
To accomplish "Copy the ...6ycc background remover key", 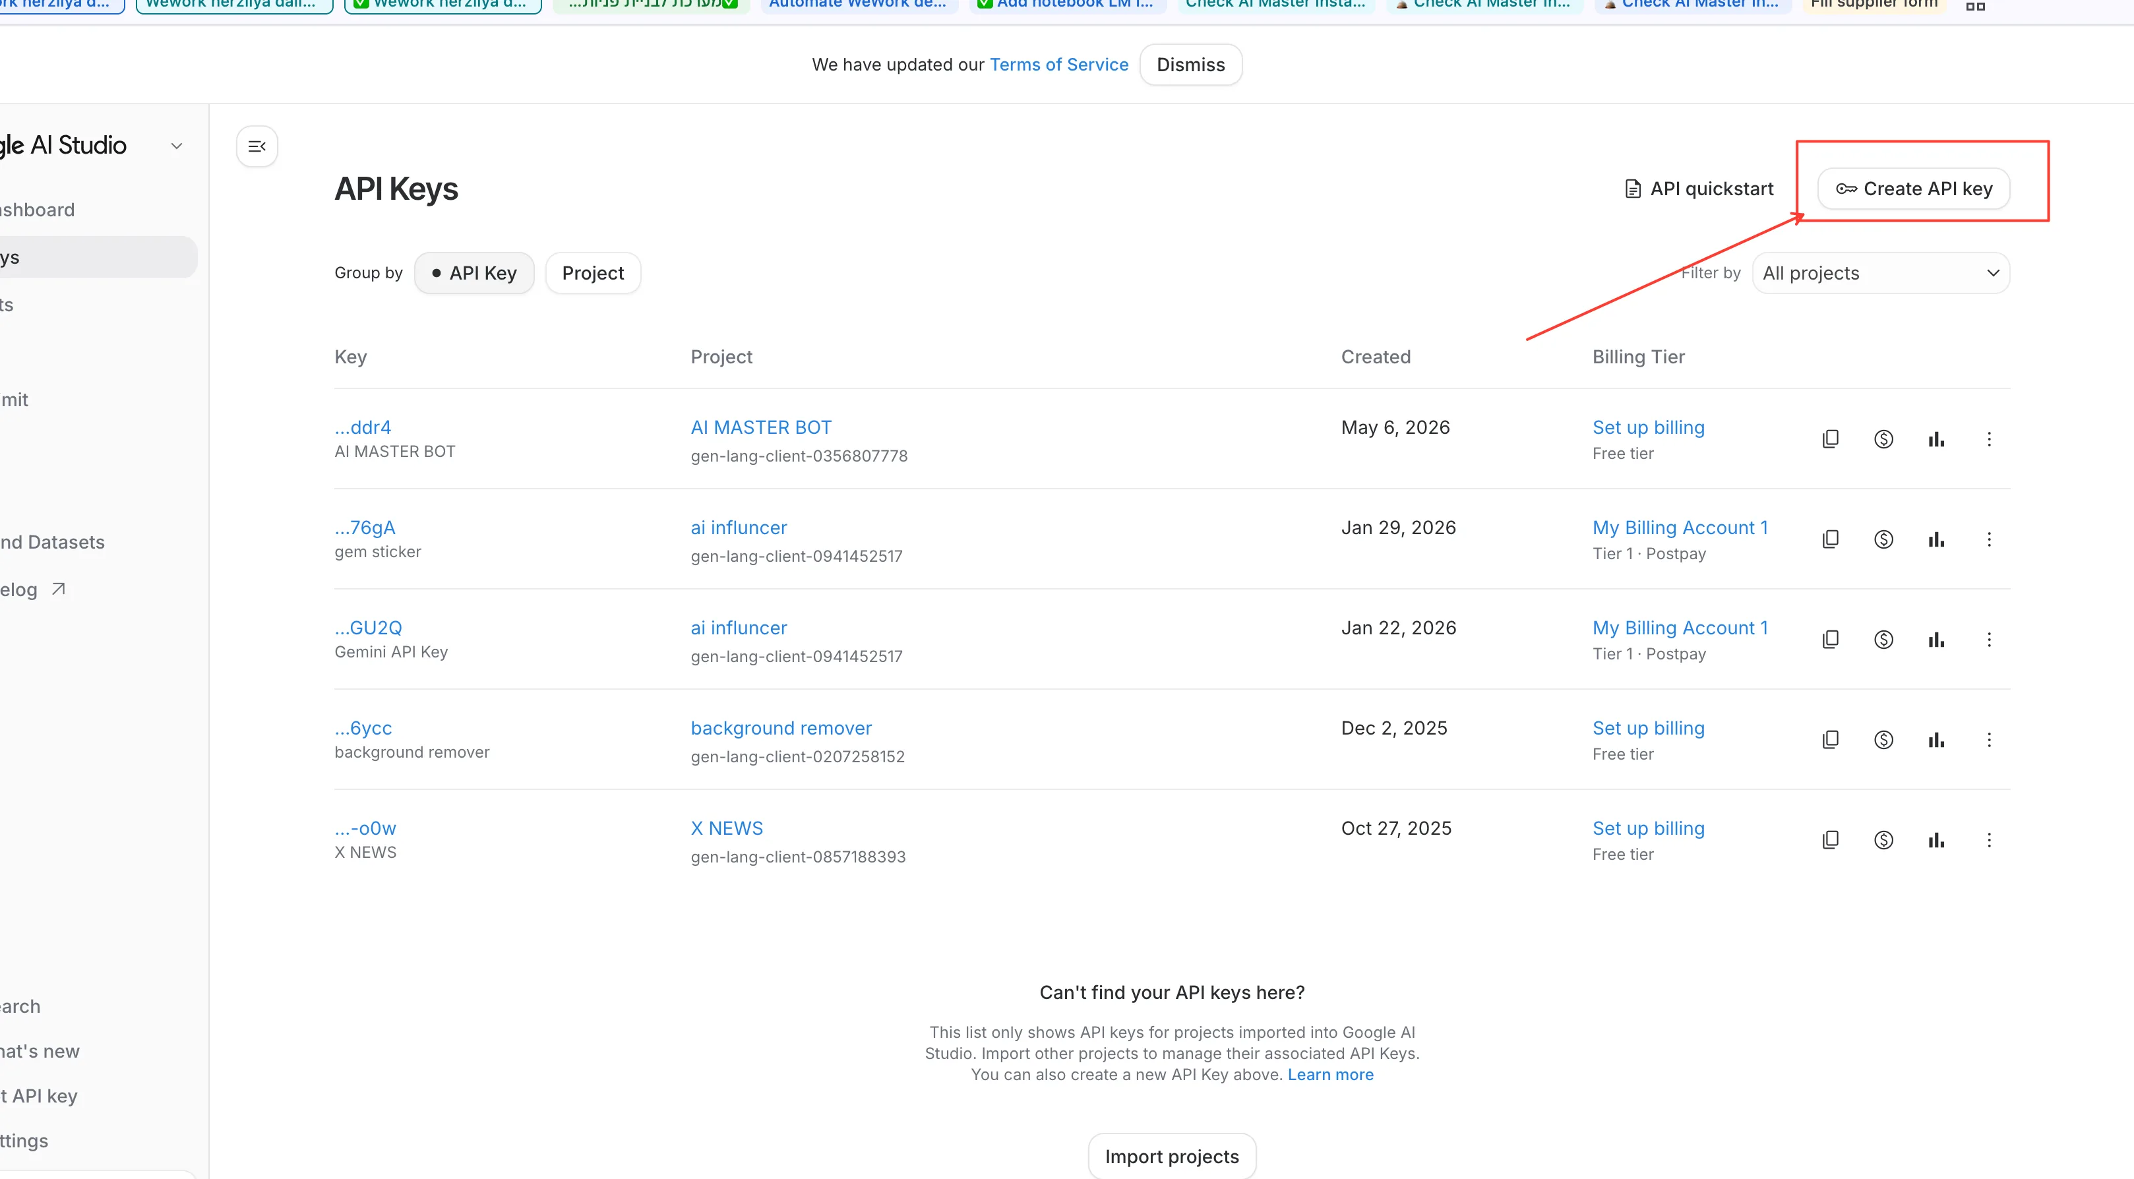I will pos(1831,740).
